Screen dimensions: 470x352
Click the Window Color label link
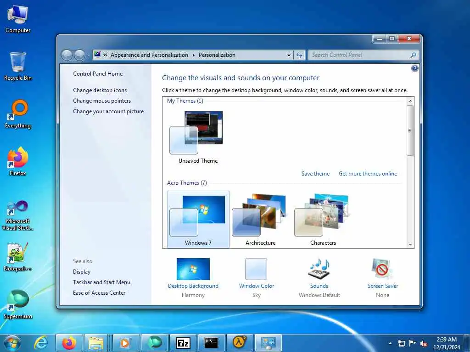257,286
